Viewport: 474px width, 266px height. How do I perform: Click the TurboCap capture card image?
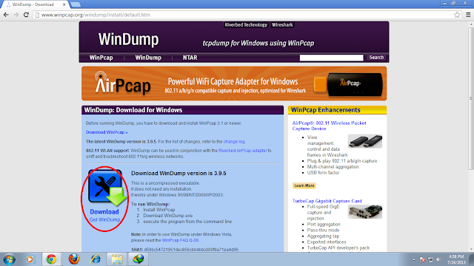click(x=365, y=212)
